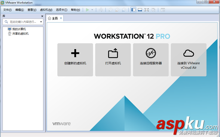Close the 库 library panel
220x137 pixels.
click(x=42, y=16)
